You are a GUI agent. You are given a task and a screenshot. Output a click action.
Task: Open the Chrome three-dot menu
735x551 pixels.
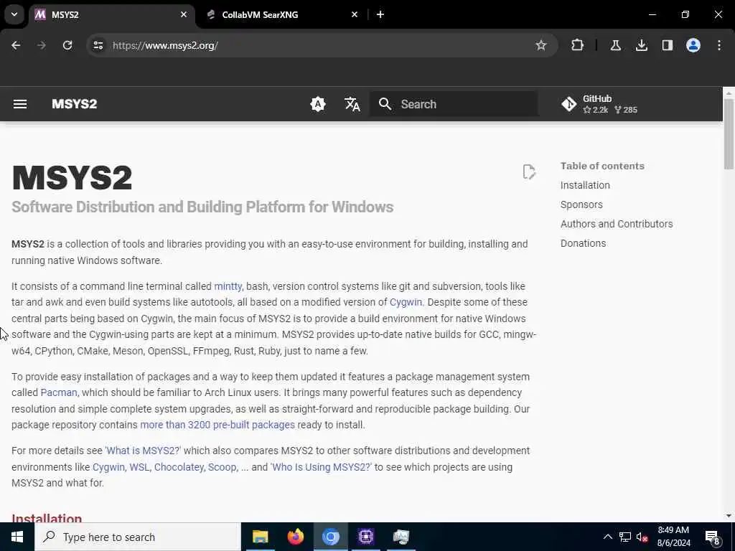719,45
